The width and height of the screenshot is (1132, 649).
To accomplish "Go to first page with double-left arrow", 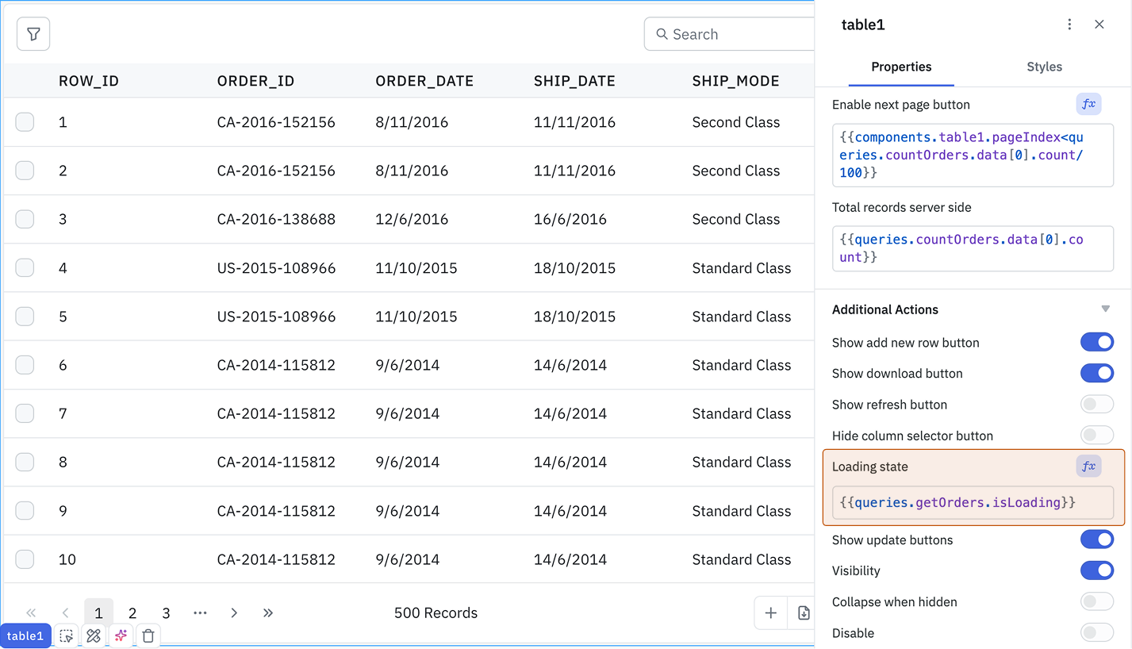I will click(31, 613).
